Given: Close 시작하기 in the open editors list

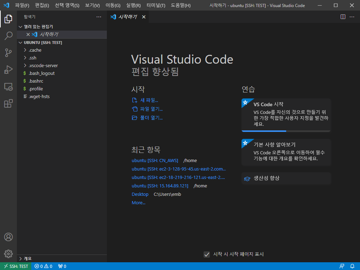Looking at the screenshot, I should click(28, 34).
